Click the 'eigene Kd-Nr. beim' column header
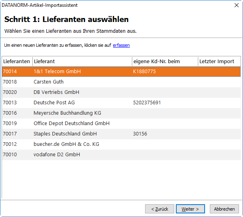This screenshot has width=243, height=217. tap(165, 62)
